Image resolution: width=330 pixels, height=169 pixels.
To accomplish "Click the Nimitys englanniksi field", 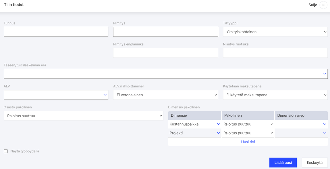I will tap(165, 53).
